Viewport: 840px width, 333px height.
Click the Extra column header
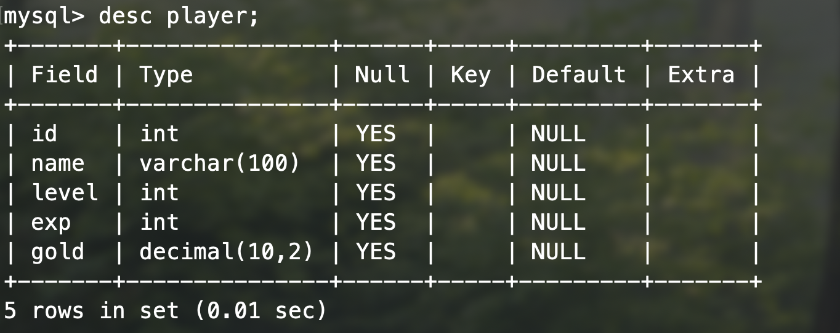(701, 75)
